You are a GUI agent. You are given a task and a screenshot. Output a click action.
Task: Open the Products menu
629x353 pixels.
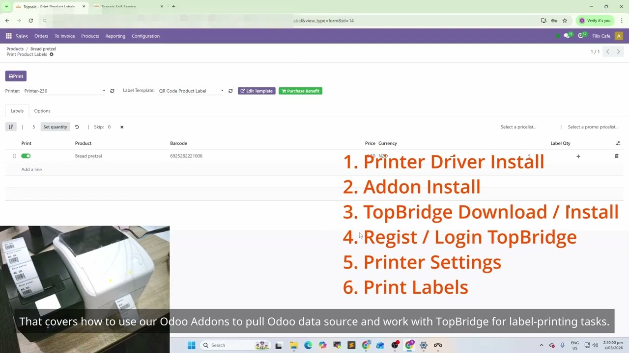[90, 36]
